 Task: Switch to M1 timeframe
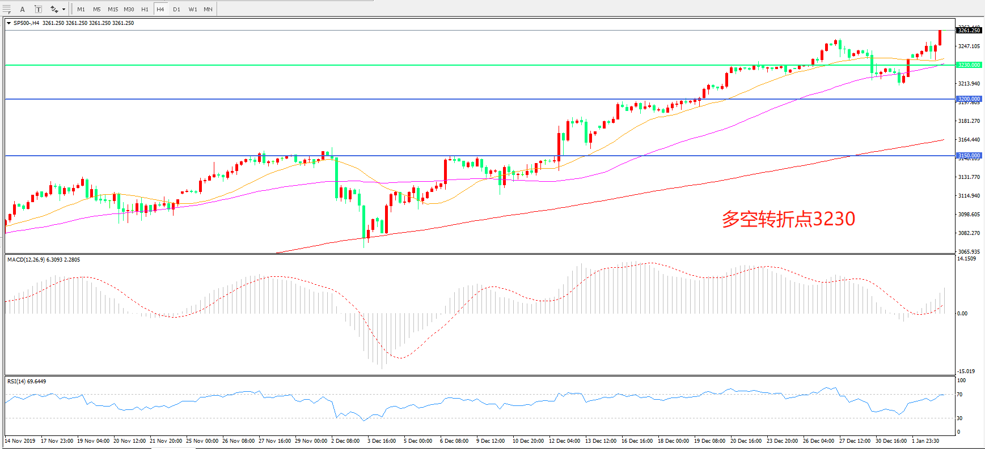click(81, 9)
